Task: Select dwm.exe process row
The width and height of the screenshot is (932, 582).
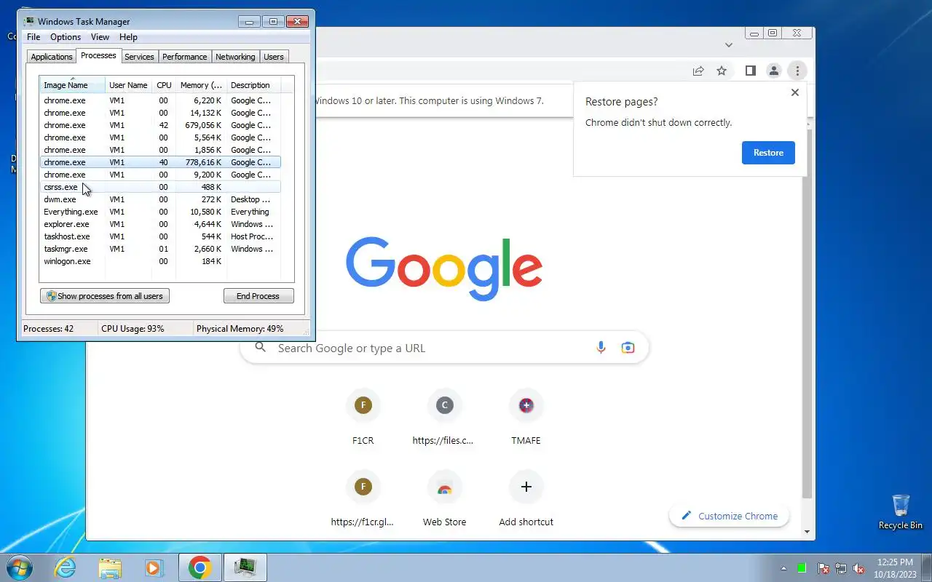Action: pos(159,199)
